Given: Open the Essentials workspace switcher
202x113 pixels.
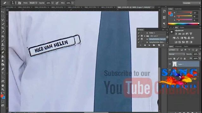Looking at the screenshot, I should 191,3.
